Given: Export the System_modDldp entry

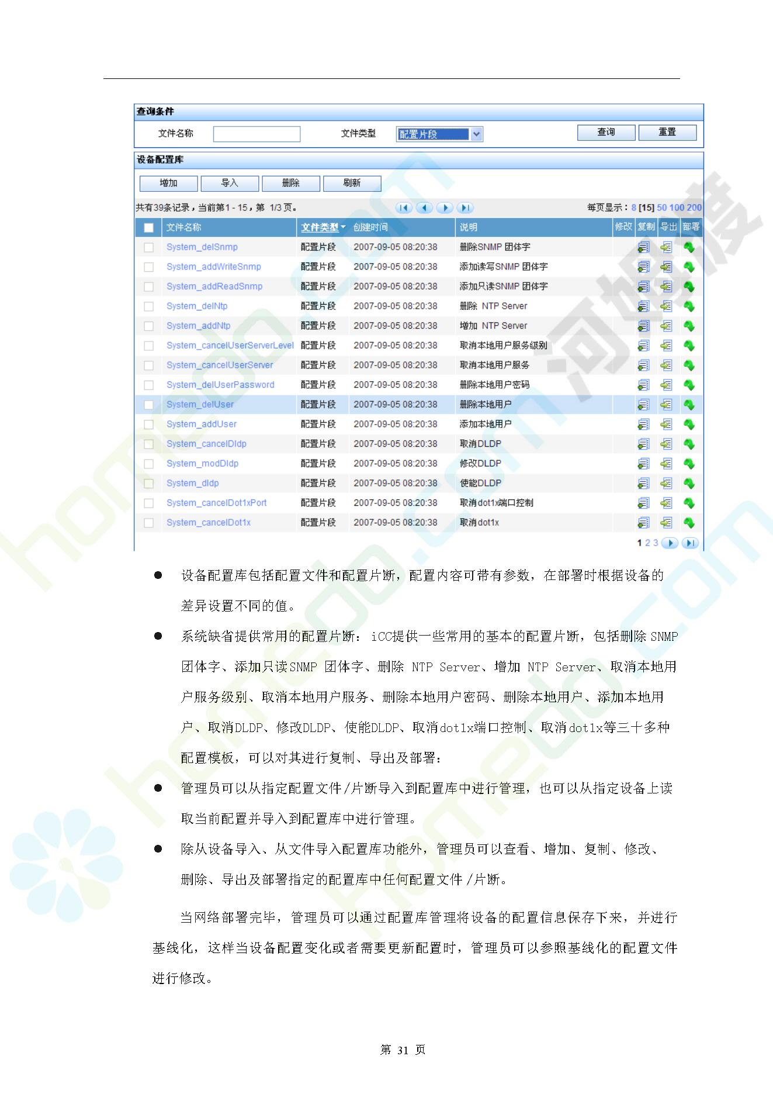Looking at the screenshot, I should click(666, 464).
